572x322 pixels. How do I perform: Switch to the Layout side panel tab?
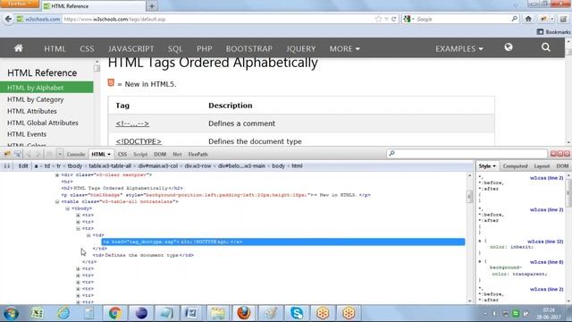[x=542, y=166]
